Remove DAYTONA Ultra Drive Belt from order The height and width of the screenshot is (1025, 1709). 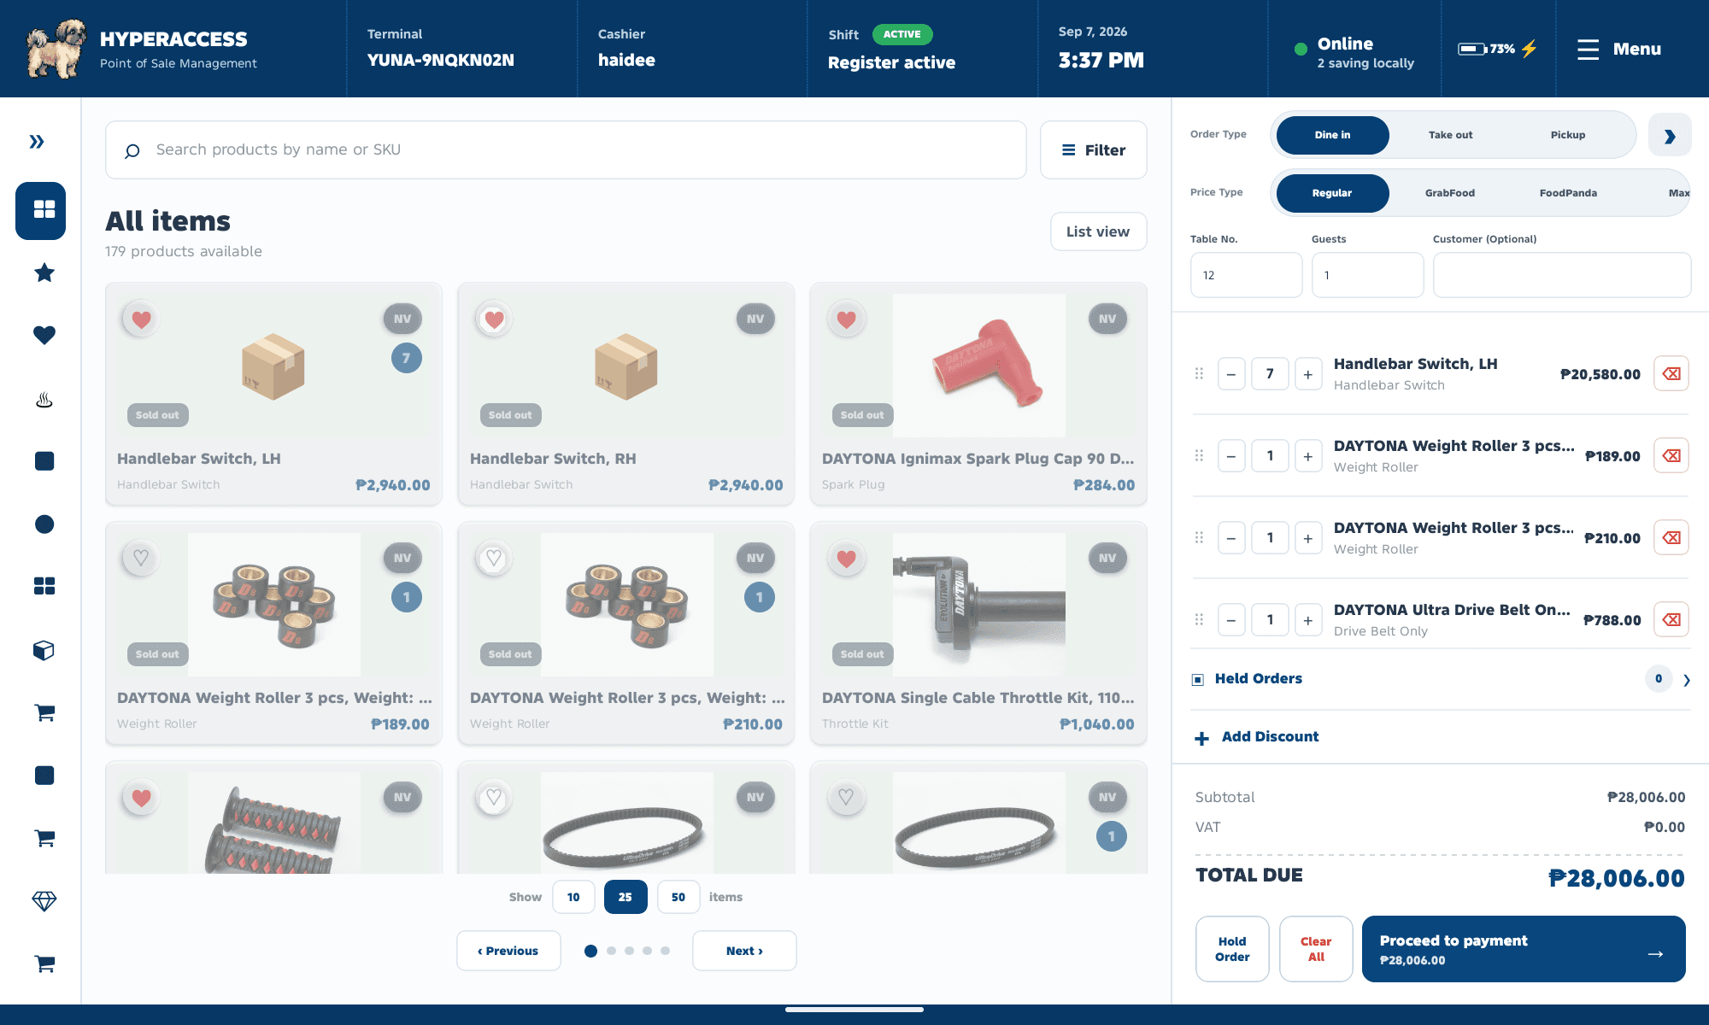tap(1671, 619)
